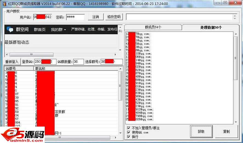Click data panel scroll-up arrow
This screenshot has width=243, height=143.
236,34
